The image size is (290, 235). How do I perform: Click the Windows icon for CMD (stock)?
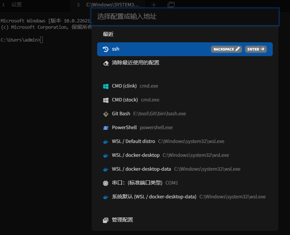pos(106,100)
